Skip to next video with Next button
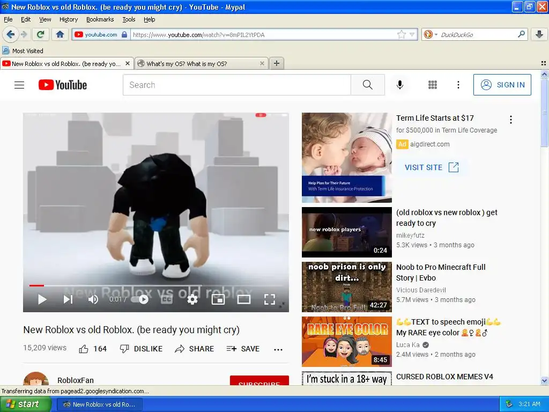Screen dimensions: 549x412 pos(68,299)
